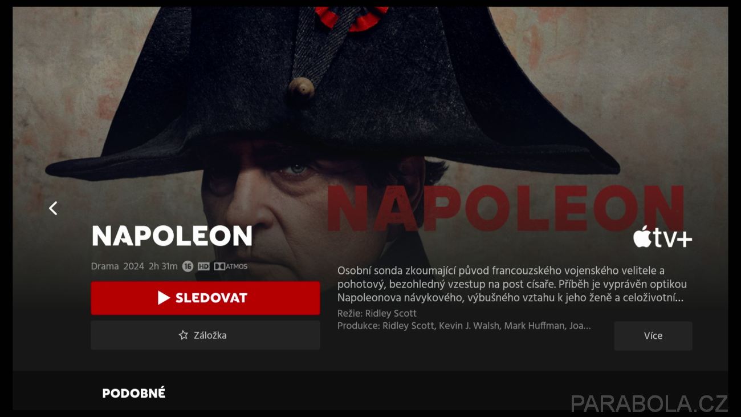The image size is (741, 417).
Task: Expand the description with the Více button
Action: [x=653, y=336]
